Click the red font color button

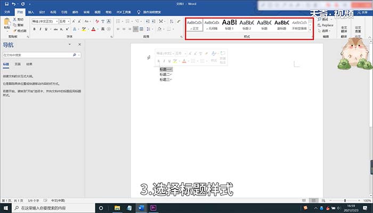93,29
